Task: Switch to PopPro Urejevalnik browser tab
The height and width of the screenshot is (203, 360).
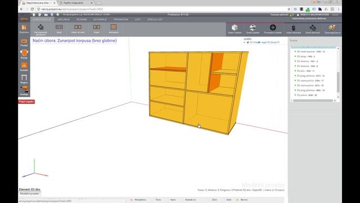Action: [75, 3]
